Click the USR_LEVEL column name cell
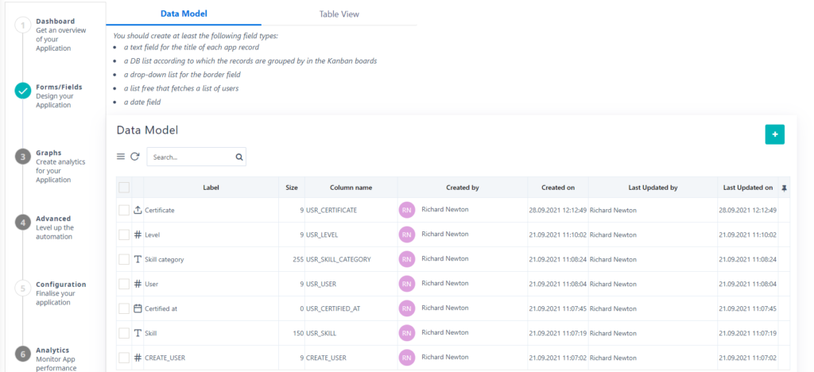Image resolution: width=814 pixels, height=372 pixels. pyautogui.click(x=351, y=234)
